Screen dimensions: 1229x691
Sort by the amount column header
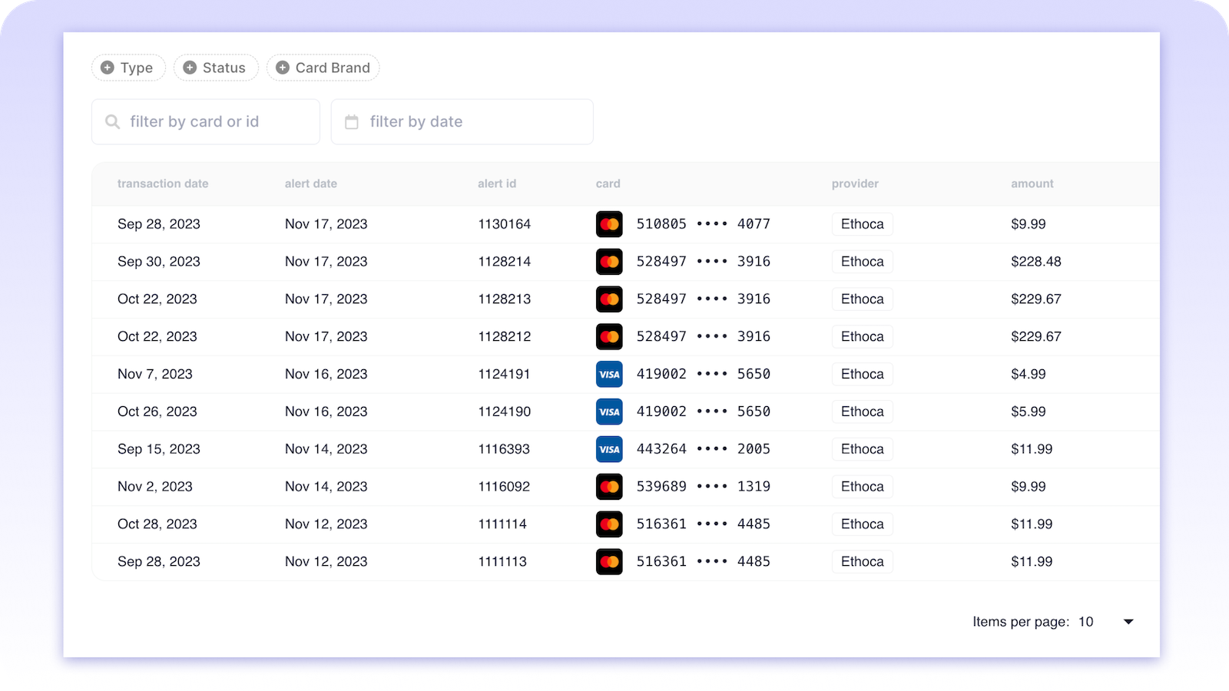1032,183
